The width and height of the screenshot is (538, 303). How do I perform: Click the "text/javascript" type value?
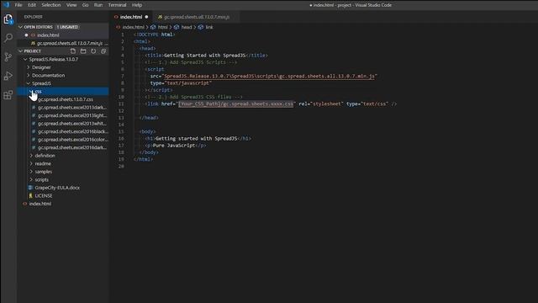pos(188,83)
